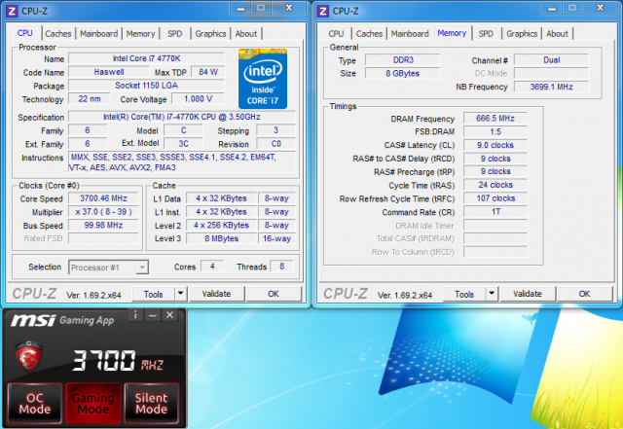Click the Specification field i7-4770K CPU @ 3.50GHz
The width and height of the screenshot is (623, 429).
(182, 117)
